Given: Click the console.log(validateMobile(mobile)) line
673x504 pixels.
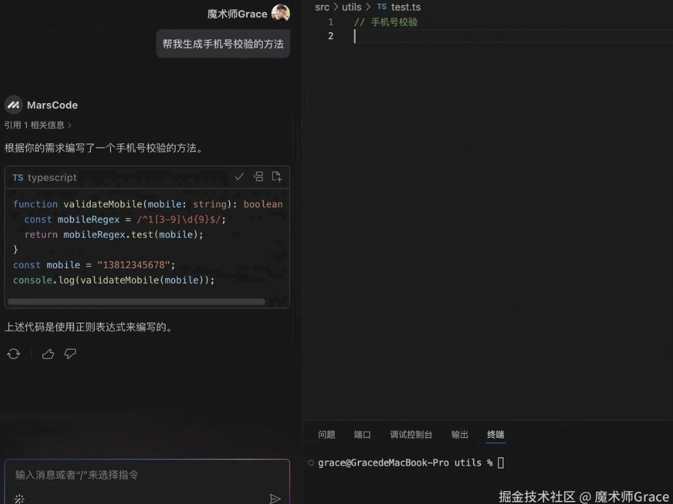Looking at the screenshot, I should point(114,280).
